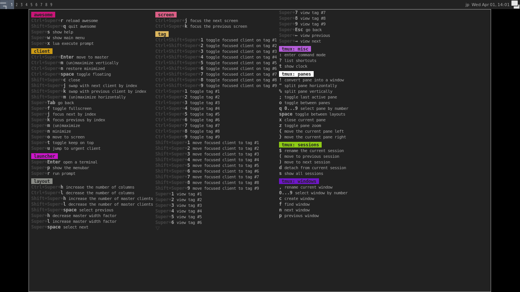Click the 'client' group label

(x=42, y=51)
